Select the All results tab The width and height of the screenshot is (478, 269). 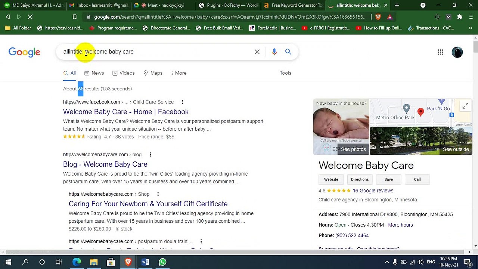69,73
